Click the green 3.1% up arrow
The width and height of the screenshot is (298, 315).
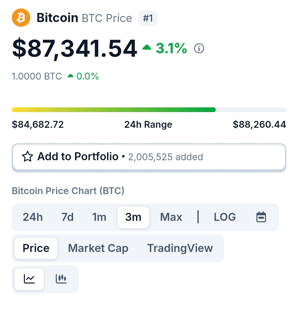147,47
